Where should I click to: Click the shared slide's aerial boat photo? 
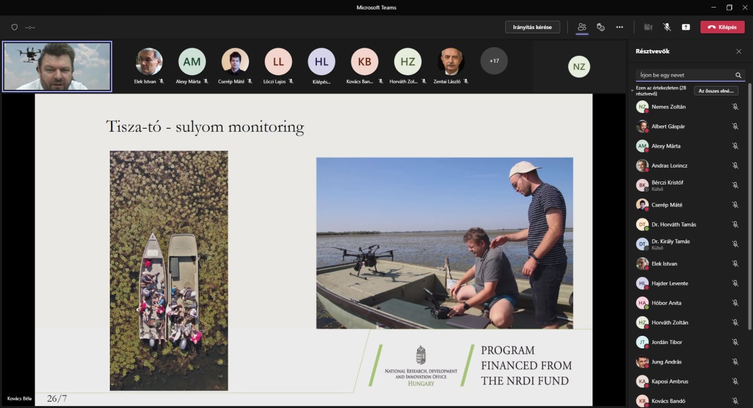point(169,271)
